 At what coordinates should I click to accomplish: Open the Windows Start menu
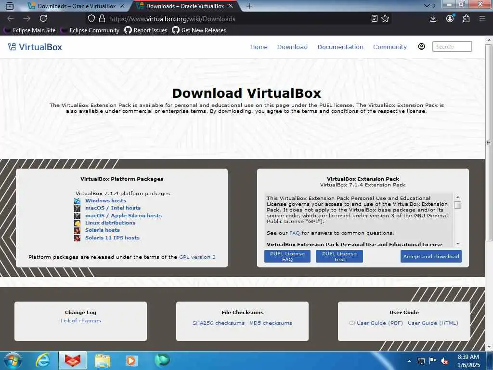coord(13,360)
